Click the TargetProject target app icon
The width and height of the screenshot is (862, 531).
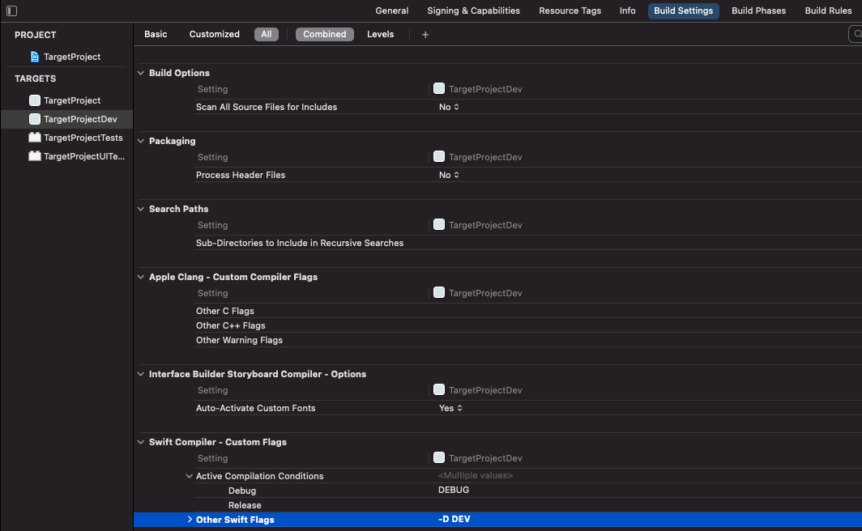point(35,100)
